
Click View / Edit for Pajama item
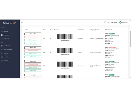coord(33,34)
